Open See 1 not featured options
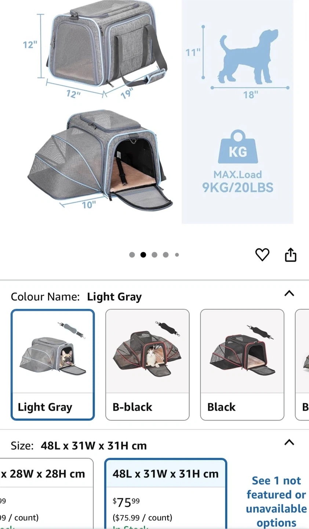The image size is (309, 529). (276, 501)
